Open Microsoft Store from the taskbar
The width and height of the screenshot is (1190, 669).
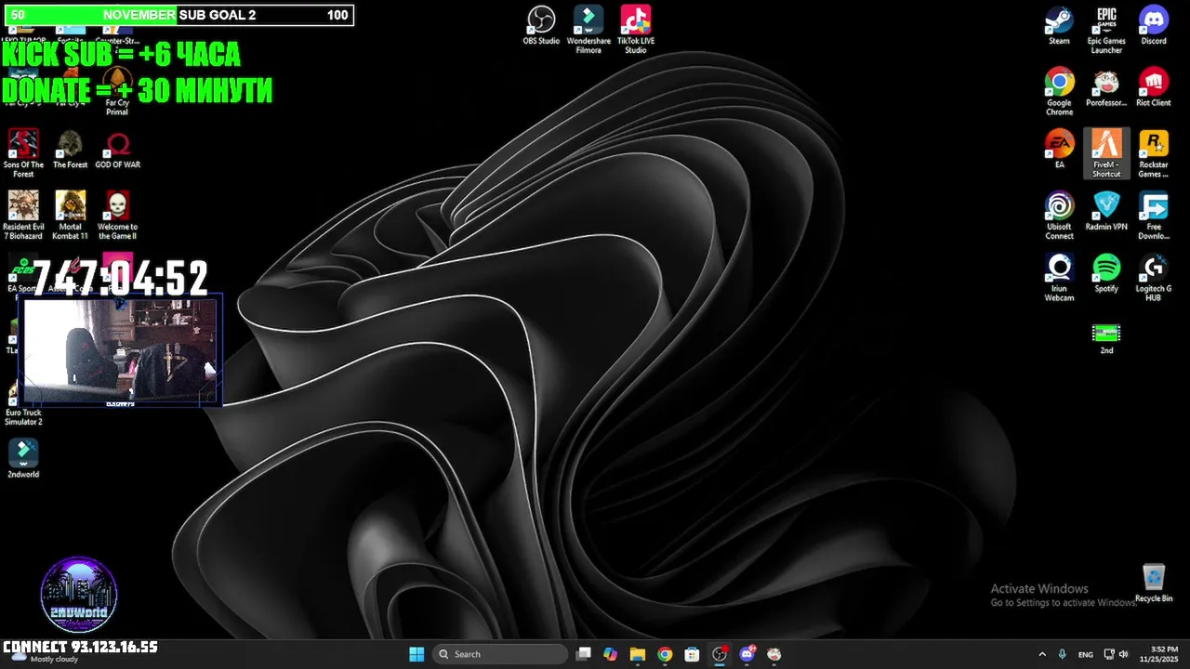[692, 654]
